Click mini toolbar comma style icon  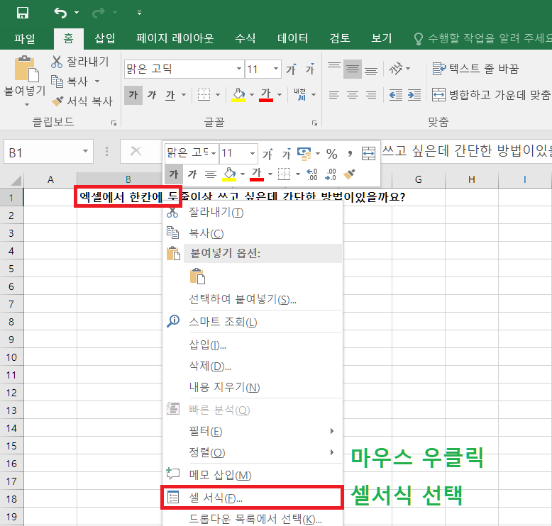click(x=350, y=154)
